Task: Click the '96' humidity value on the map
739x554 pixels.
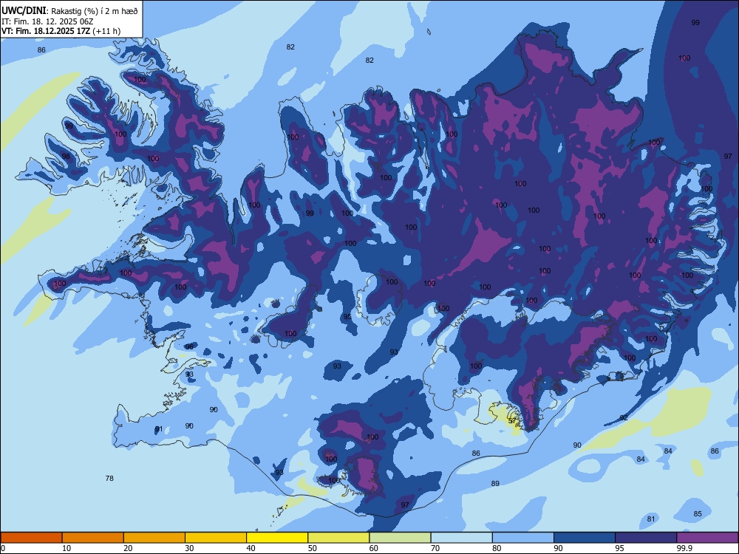Action: point(189,346)
